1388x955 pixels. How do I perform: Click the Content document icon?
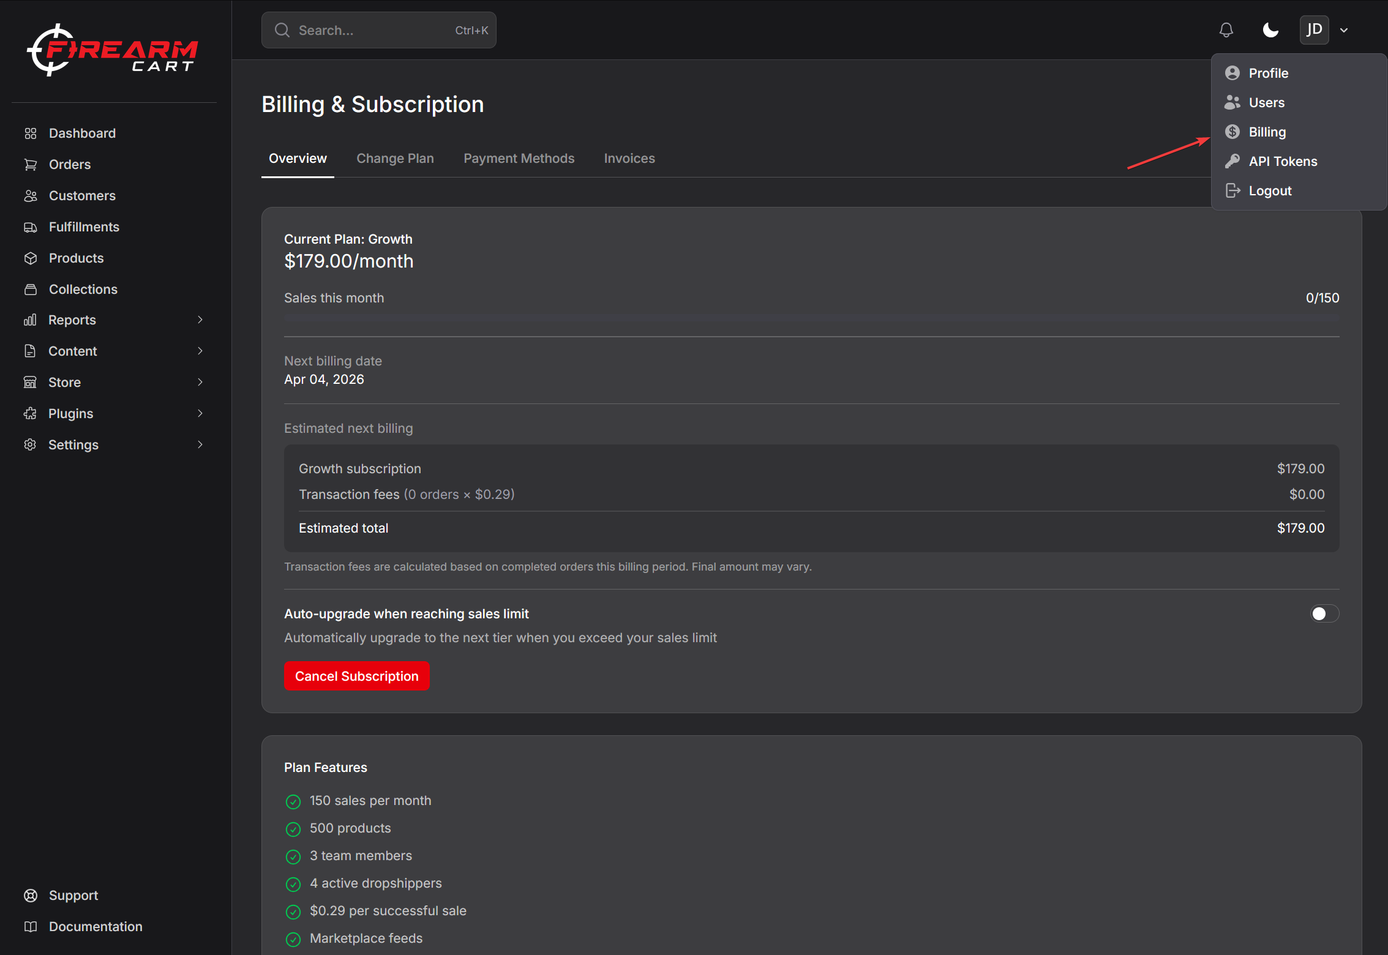click(30, 351)
